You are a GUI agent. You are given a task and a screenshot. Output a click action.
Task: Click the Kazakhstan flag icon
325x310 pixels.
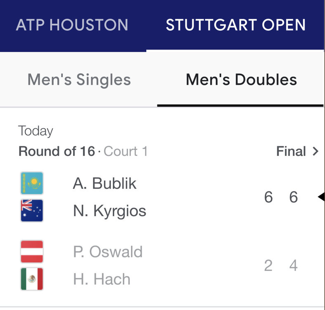(32, 184)
